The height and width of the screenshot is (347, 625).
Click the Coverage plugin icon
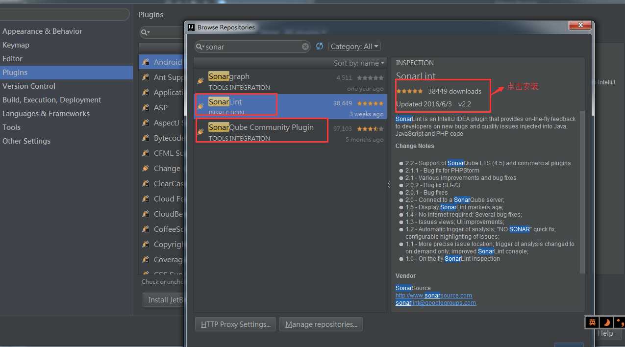point(146,259)
